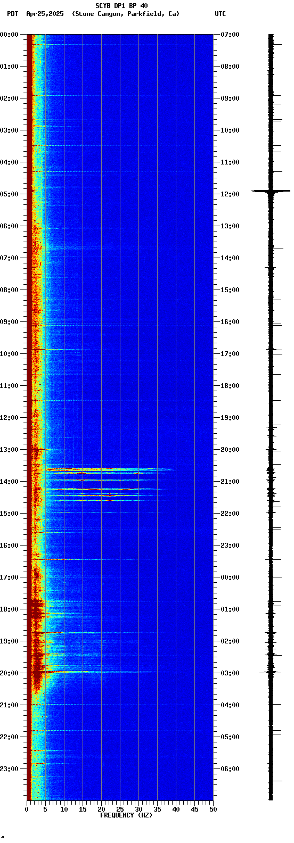Click the PDT axis '17:00' time label

(x=9, y=577)
